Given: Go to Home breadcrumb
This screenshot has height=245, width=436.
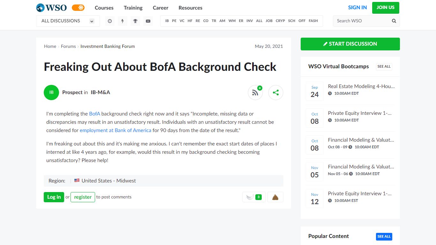Looking at the screenshot, I should [50, 46].
